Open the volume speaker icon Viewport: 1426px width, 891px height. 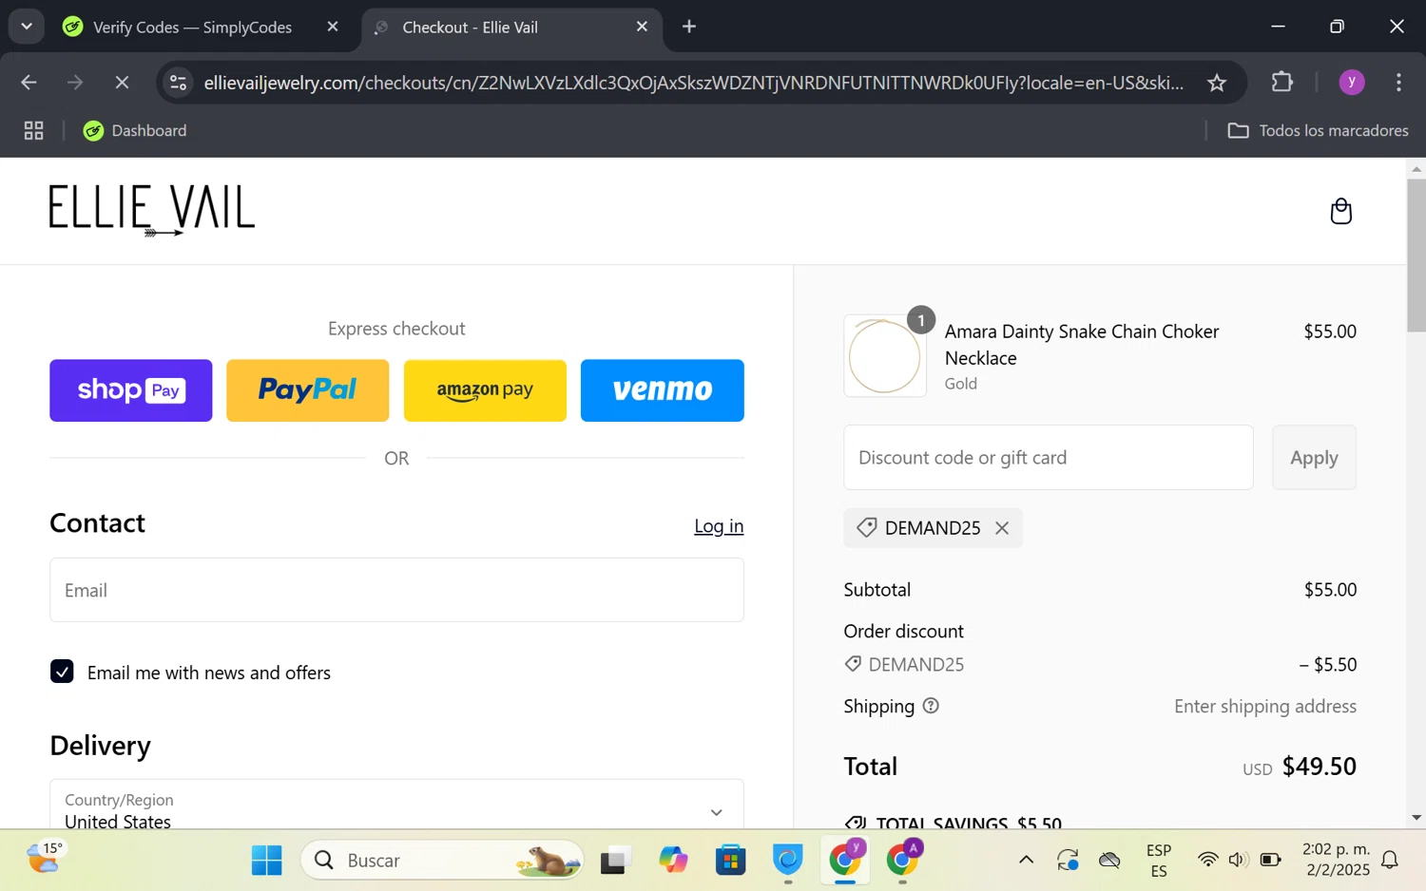[x=1237, y=861]
